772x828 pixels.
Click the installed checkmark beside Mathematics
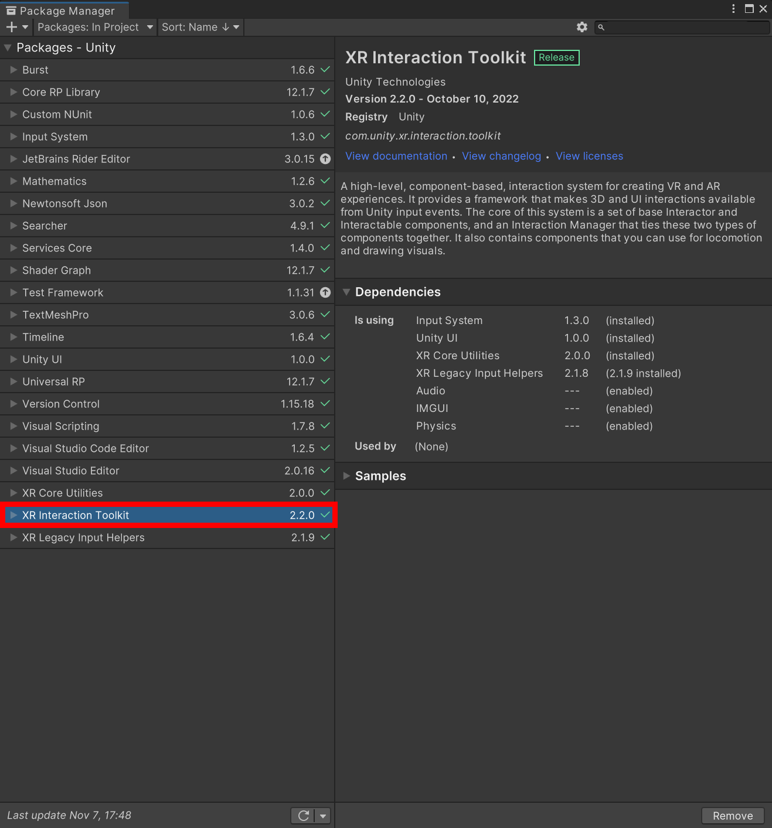325,181
